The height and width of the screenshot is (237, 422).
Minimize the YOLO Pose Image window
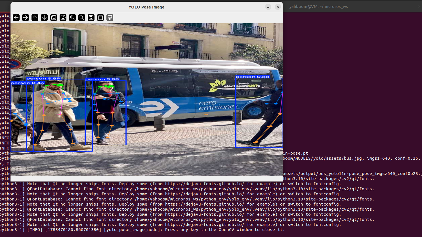268,7
